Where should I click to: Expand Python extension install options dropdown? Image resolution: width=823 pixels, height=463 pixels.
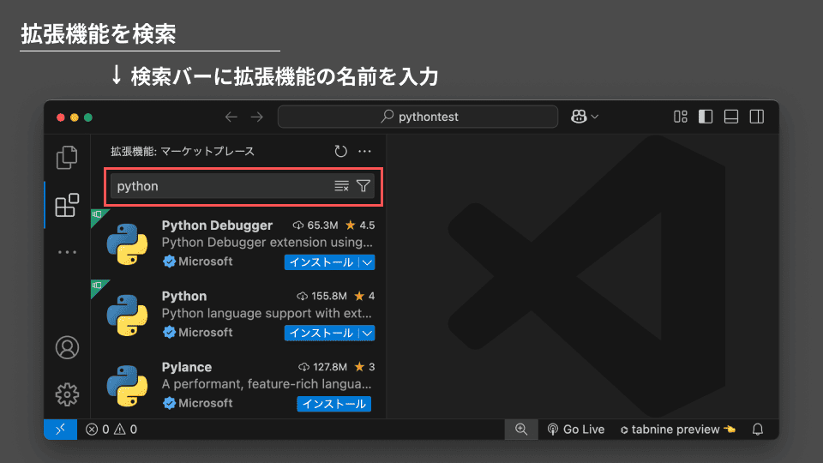[367, 333]
